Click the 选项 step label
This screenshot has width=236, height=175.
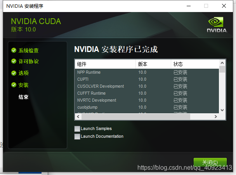click(x=23, y=73)
